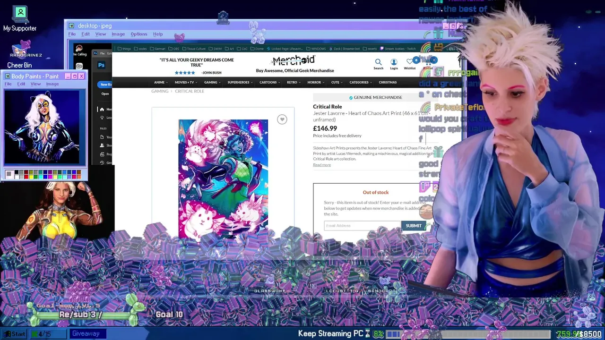Image resolution: width=605 pixels, height=340 pixels.
Task: Click the Email Address input field
Action: 362,226
